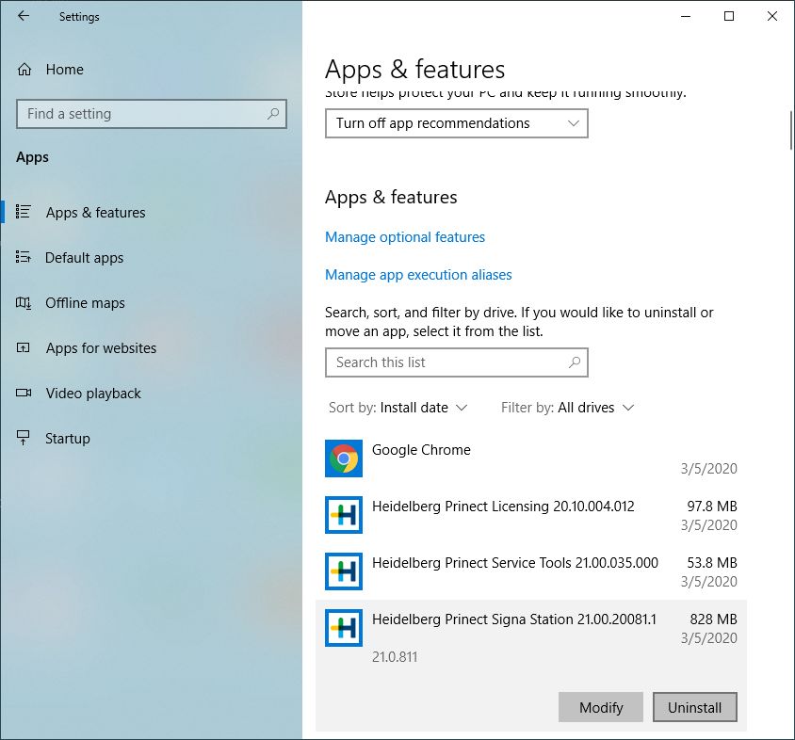Click the Search this list field
The width and height of the screenshot is (795, 740).
pos(456,362)
